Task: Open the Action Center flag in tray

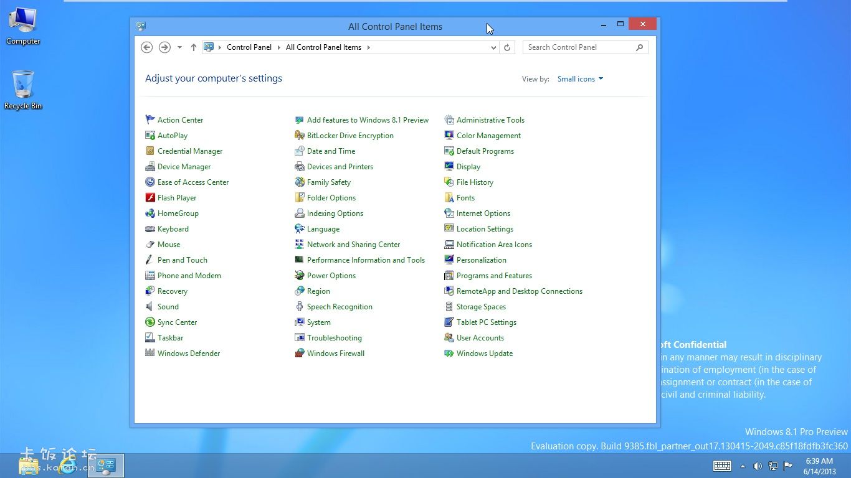Action: [788, 466]
